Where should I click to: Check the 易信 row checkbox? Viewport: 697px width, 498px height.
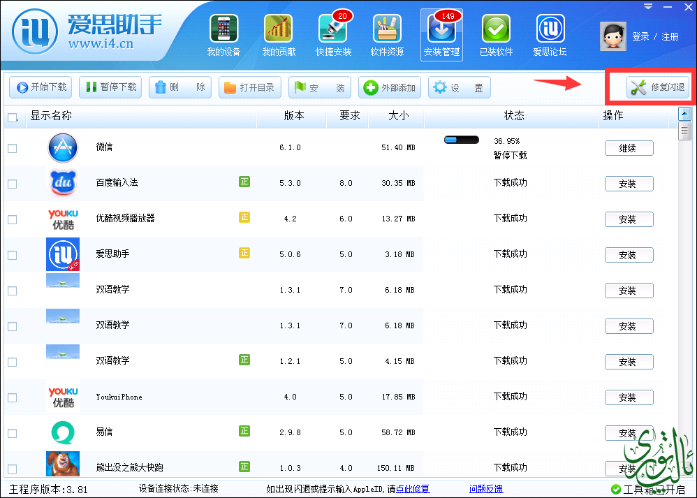point(13,432)
